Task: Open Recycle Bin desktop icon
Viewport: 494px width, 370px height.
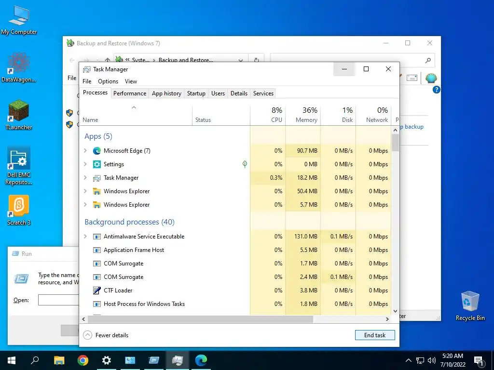Action: point(470,306)
